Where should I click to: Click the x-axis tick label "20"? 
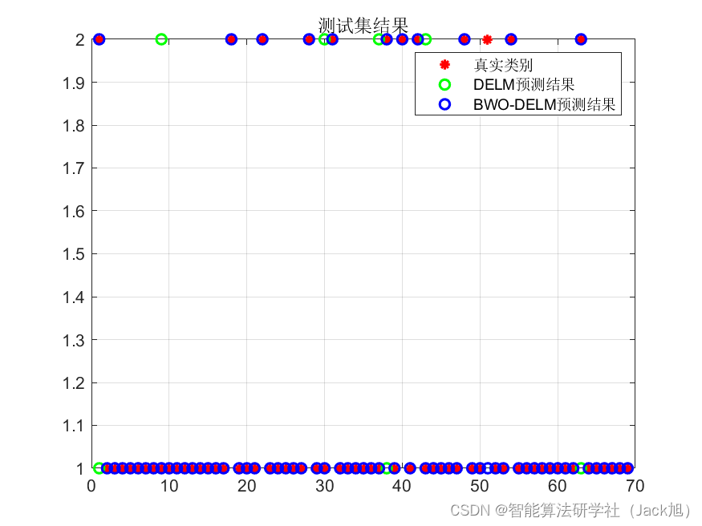coord(246,486)
